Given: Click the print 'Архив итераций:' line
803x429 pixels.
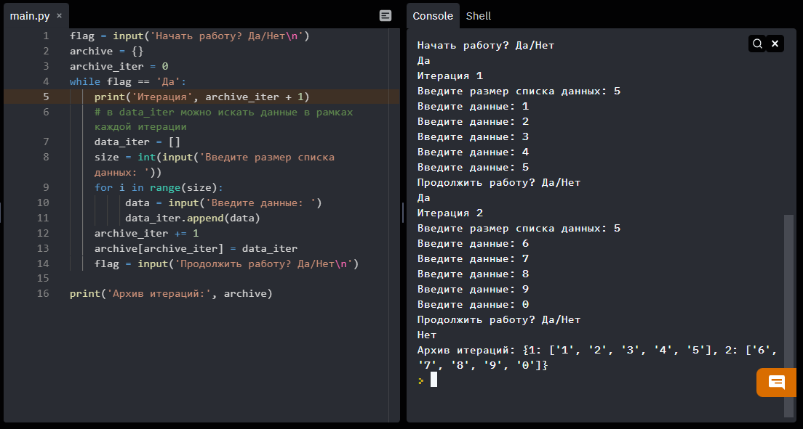Looking at the screenshot, I should (x=171, y=293).
